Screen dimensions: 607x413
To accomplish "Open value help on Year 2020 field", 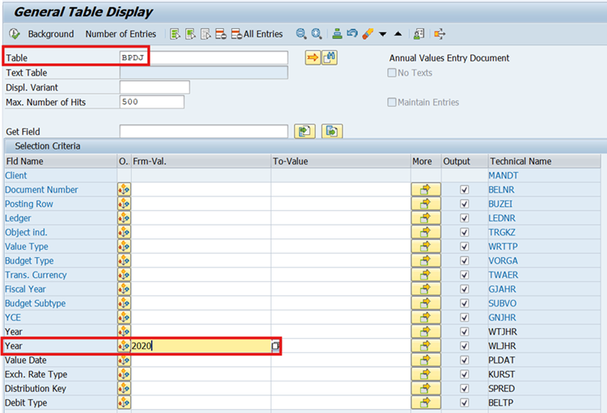I will 276,346.
